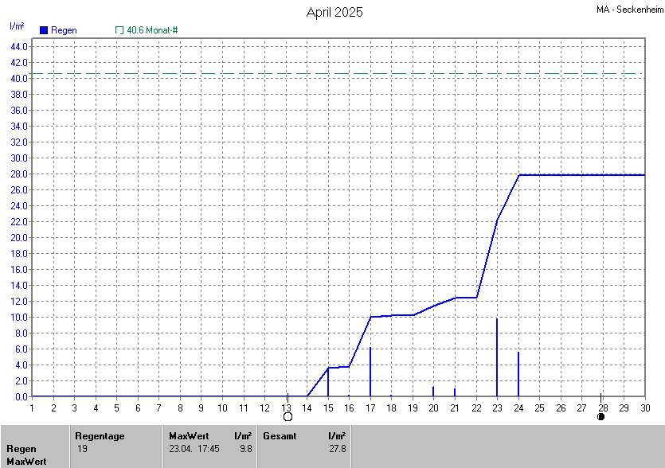Click the April 2025 chart title
Screen dimensions: 665x468
coord(334,12)
